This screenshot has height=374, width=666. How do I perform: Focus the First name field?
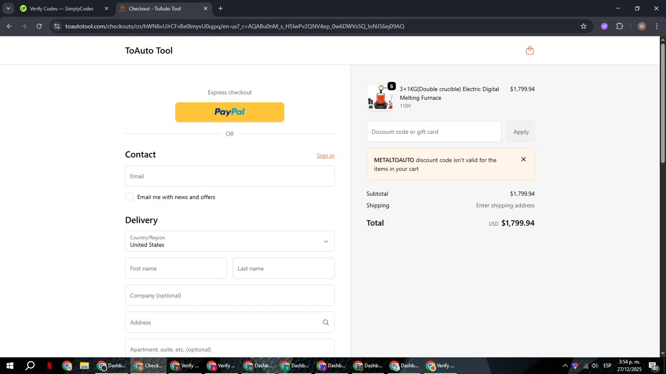176,268
